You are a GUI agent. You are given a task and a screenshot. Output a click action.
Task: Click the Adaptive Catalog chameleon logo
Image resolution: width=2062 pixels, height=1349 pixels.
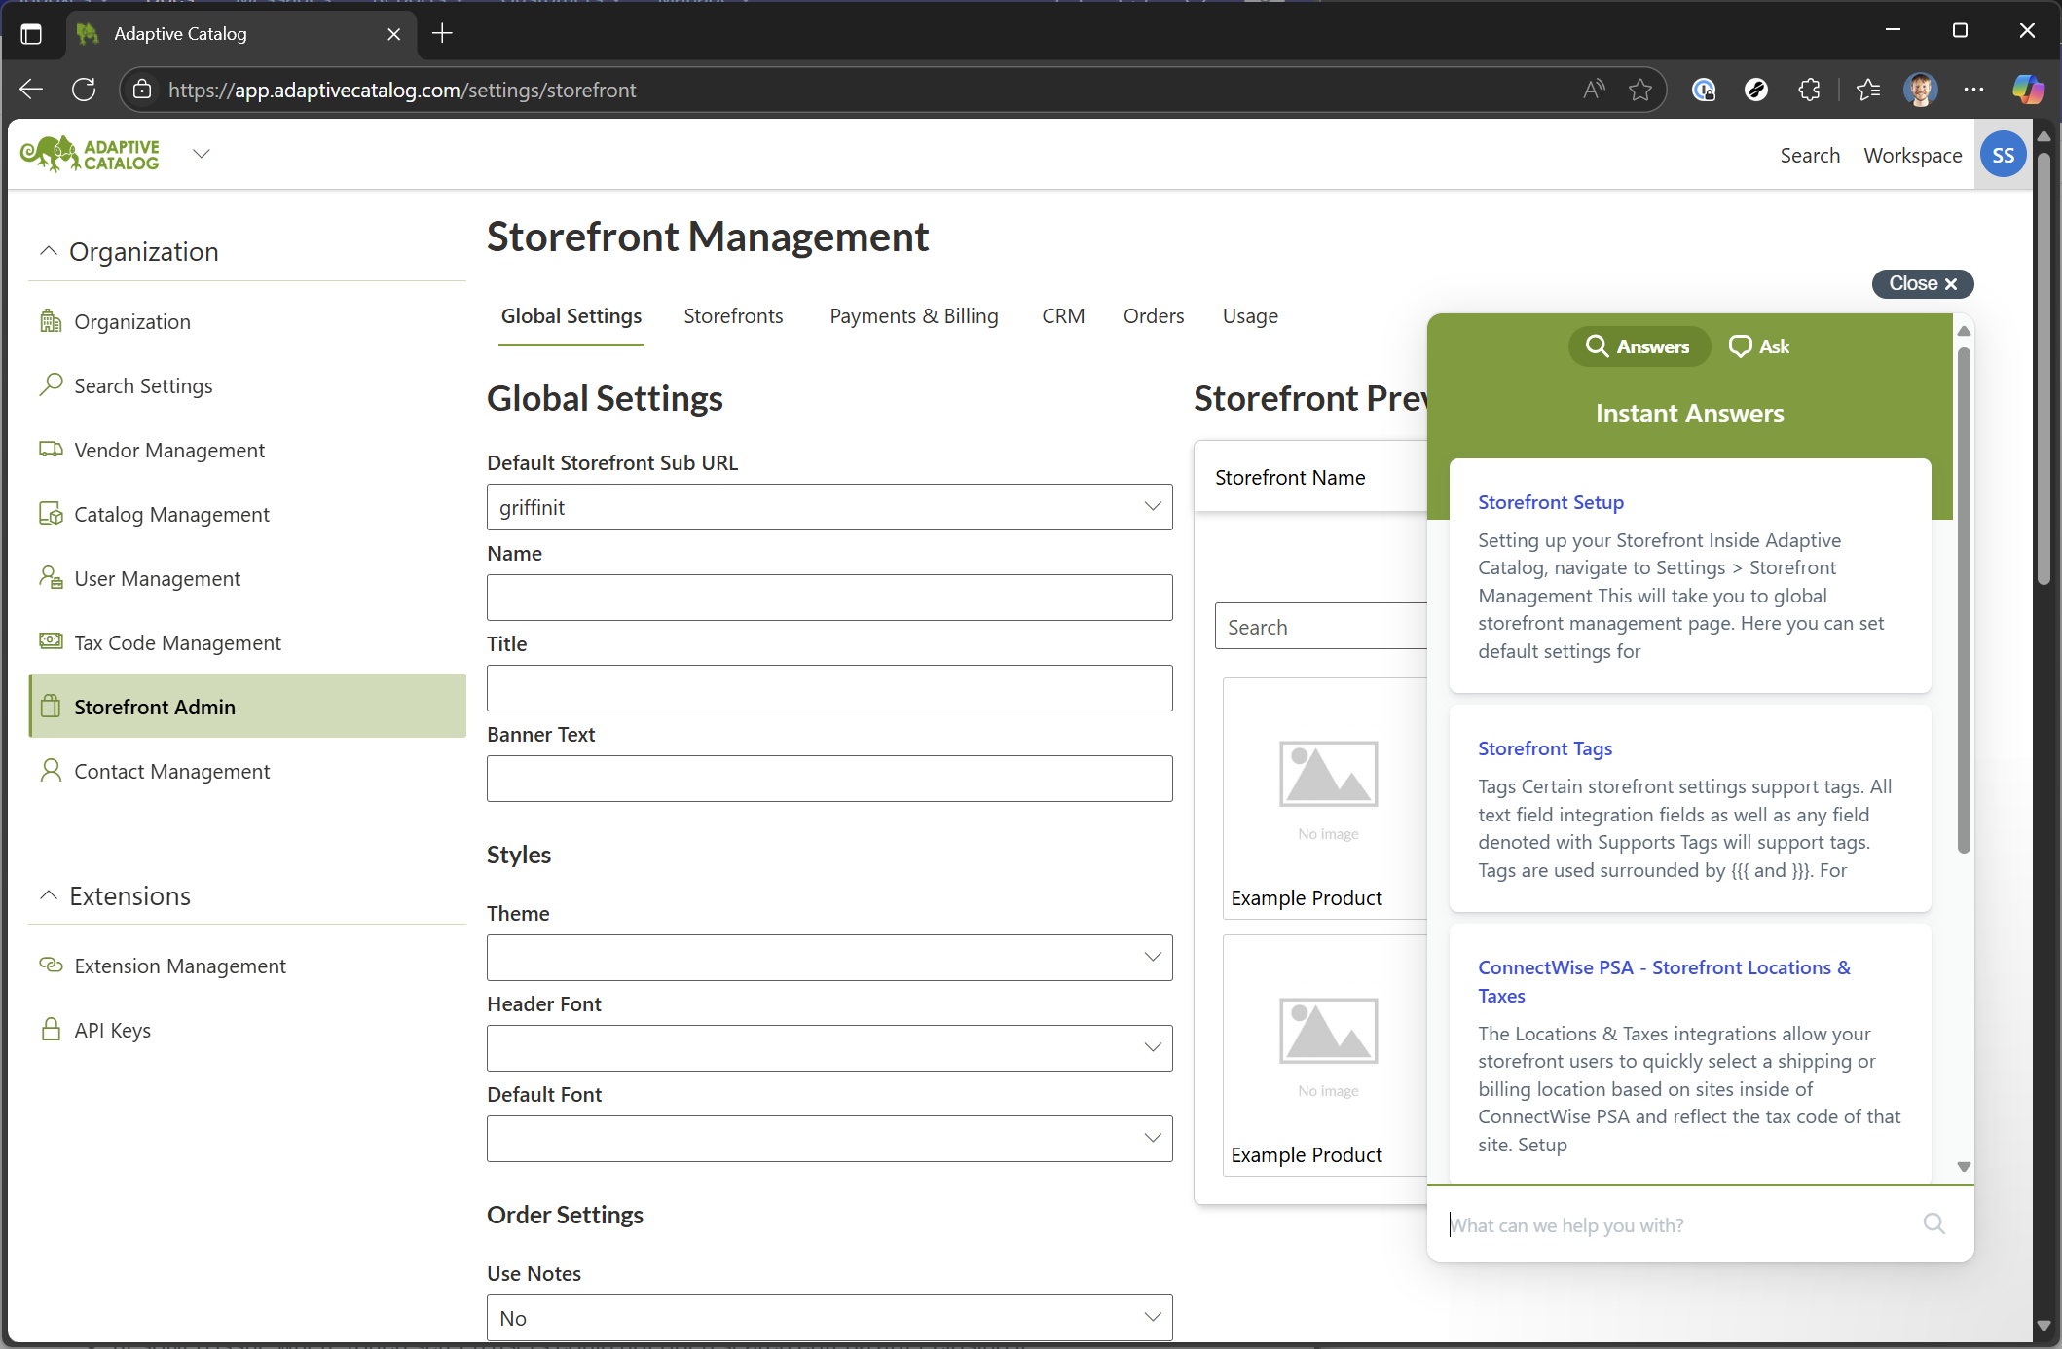coord(90,154)
